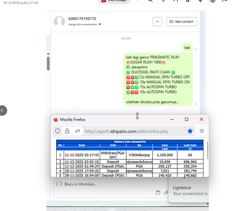Click the chat scrollbar up arrow

pyautogui.click(x=48, y=54)
